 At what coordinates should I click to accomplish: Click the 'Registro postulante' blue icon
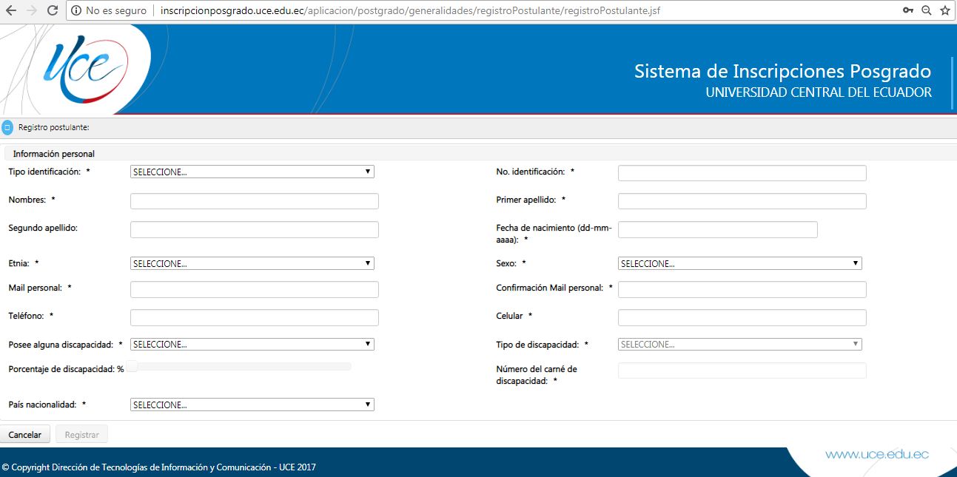pos(7,127)
